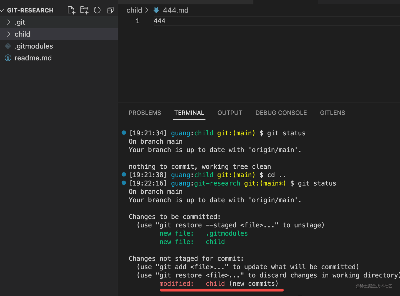This screenshot has width=400, height=296.
Task: Select .gitmodules in the Explorer
Action: [x=34, y=46]
